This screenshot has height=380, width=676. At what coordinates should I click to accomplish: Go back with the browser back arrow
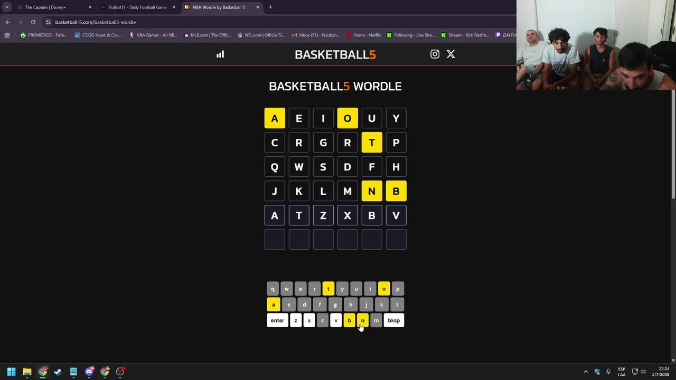pyautogui.click(x=7, y=22)
